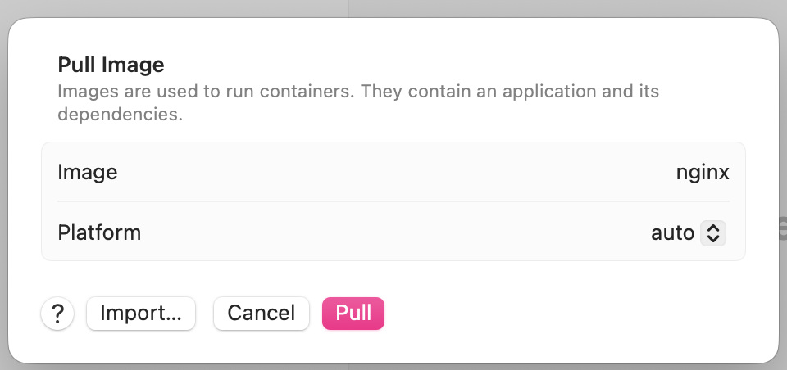The width and height of the screenshot is (787, 370).
Task: Import an image from a file
Action: click(141, 313)
